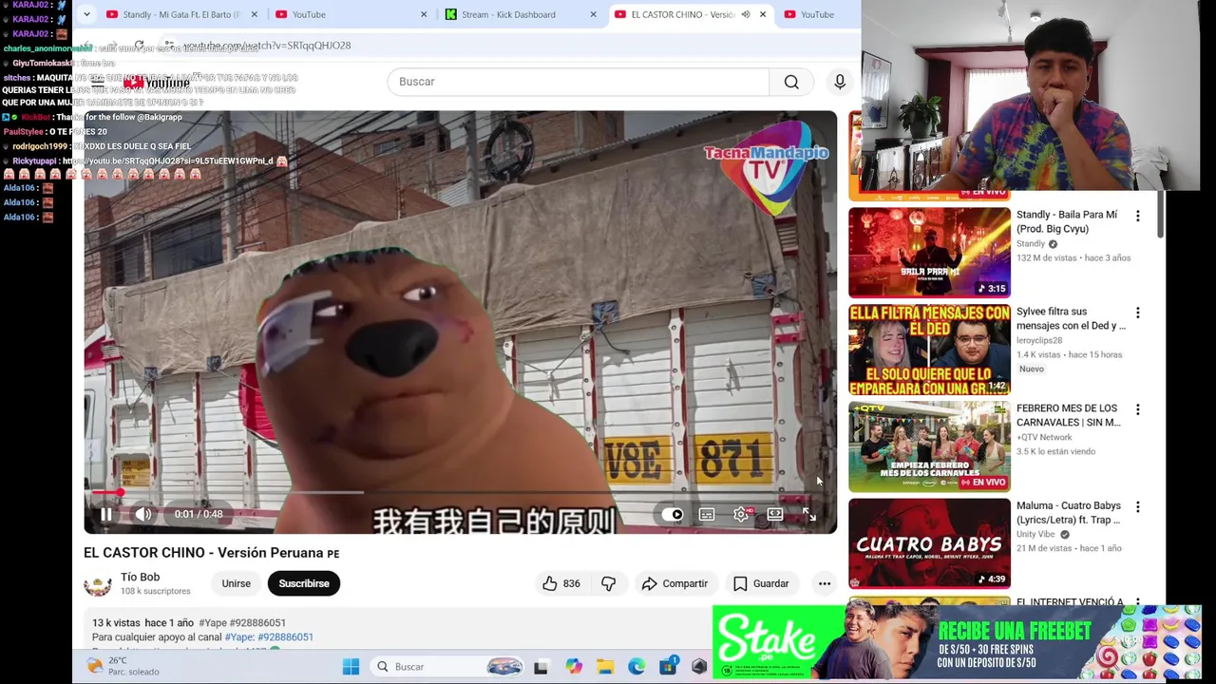Open the Standly Baila Para Mí thumbnail
This screenshot has height=684, width=1216.
[929, 253]
